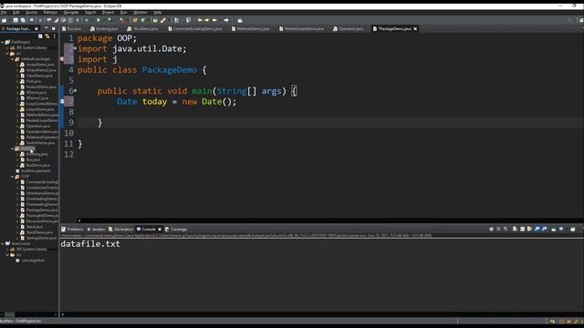Switch to the Operators.java editor tab
The image size is (584, 328).
coord(348,28)
